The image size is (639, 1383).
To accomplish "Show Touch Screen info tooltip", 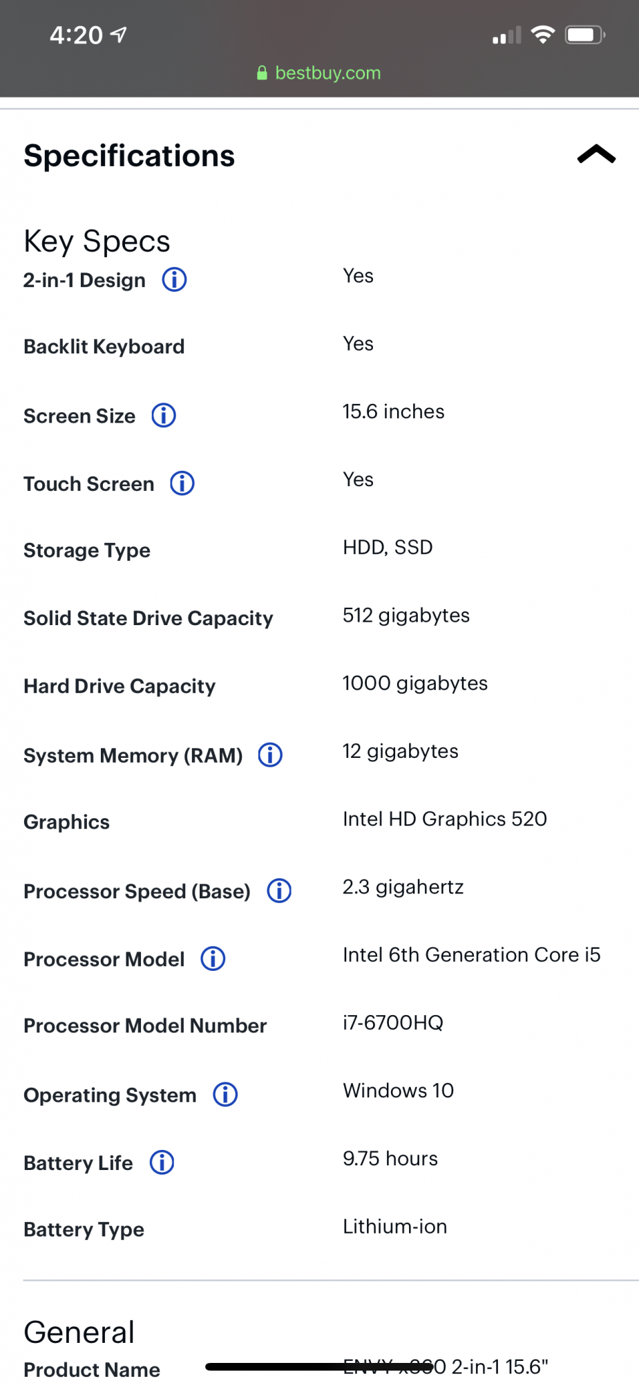I will point(182,483).
